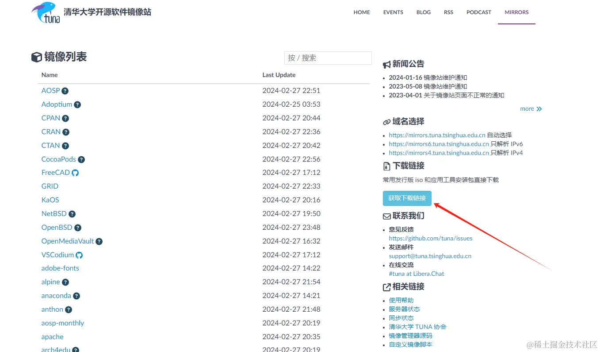Open the NetBSD mirror link
This screenshot has height=352, width=600.
(54, 213)
